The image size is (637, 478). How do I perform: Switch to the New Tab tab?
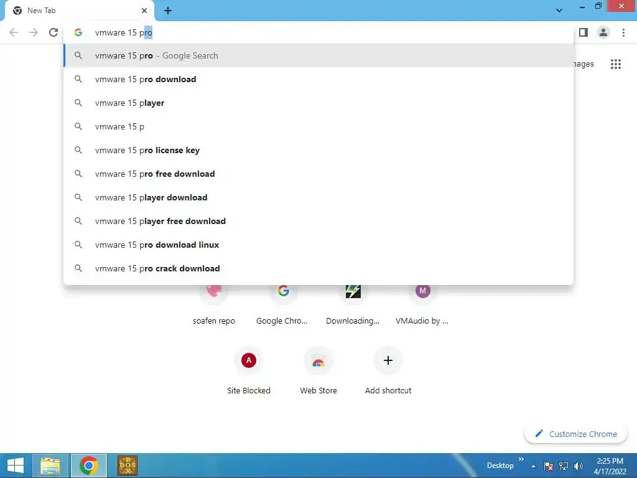pyautogui.click(x=80, y=11)
